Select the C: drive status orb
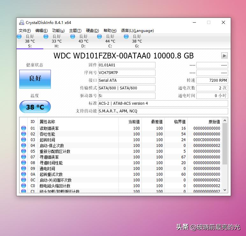246x236 pixels. [99, 36]
